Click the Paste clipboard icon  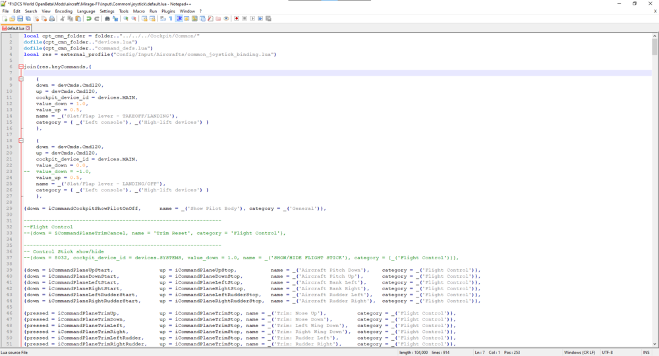(78, 18)
